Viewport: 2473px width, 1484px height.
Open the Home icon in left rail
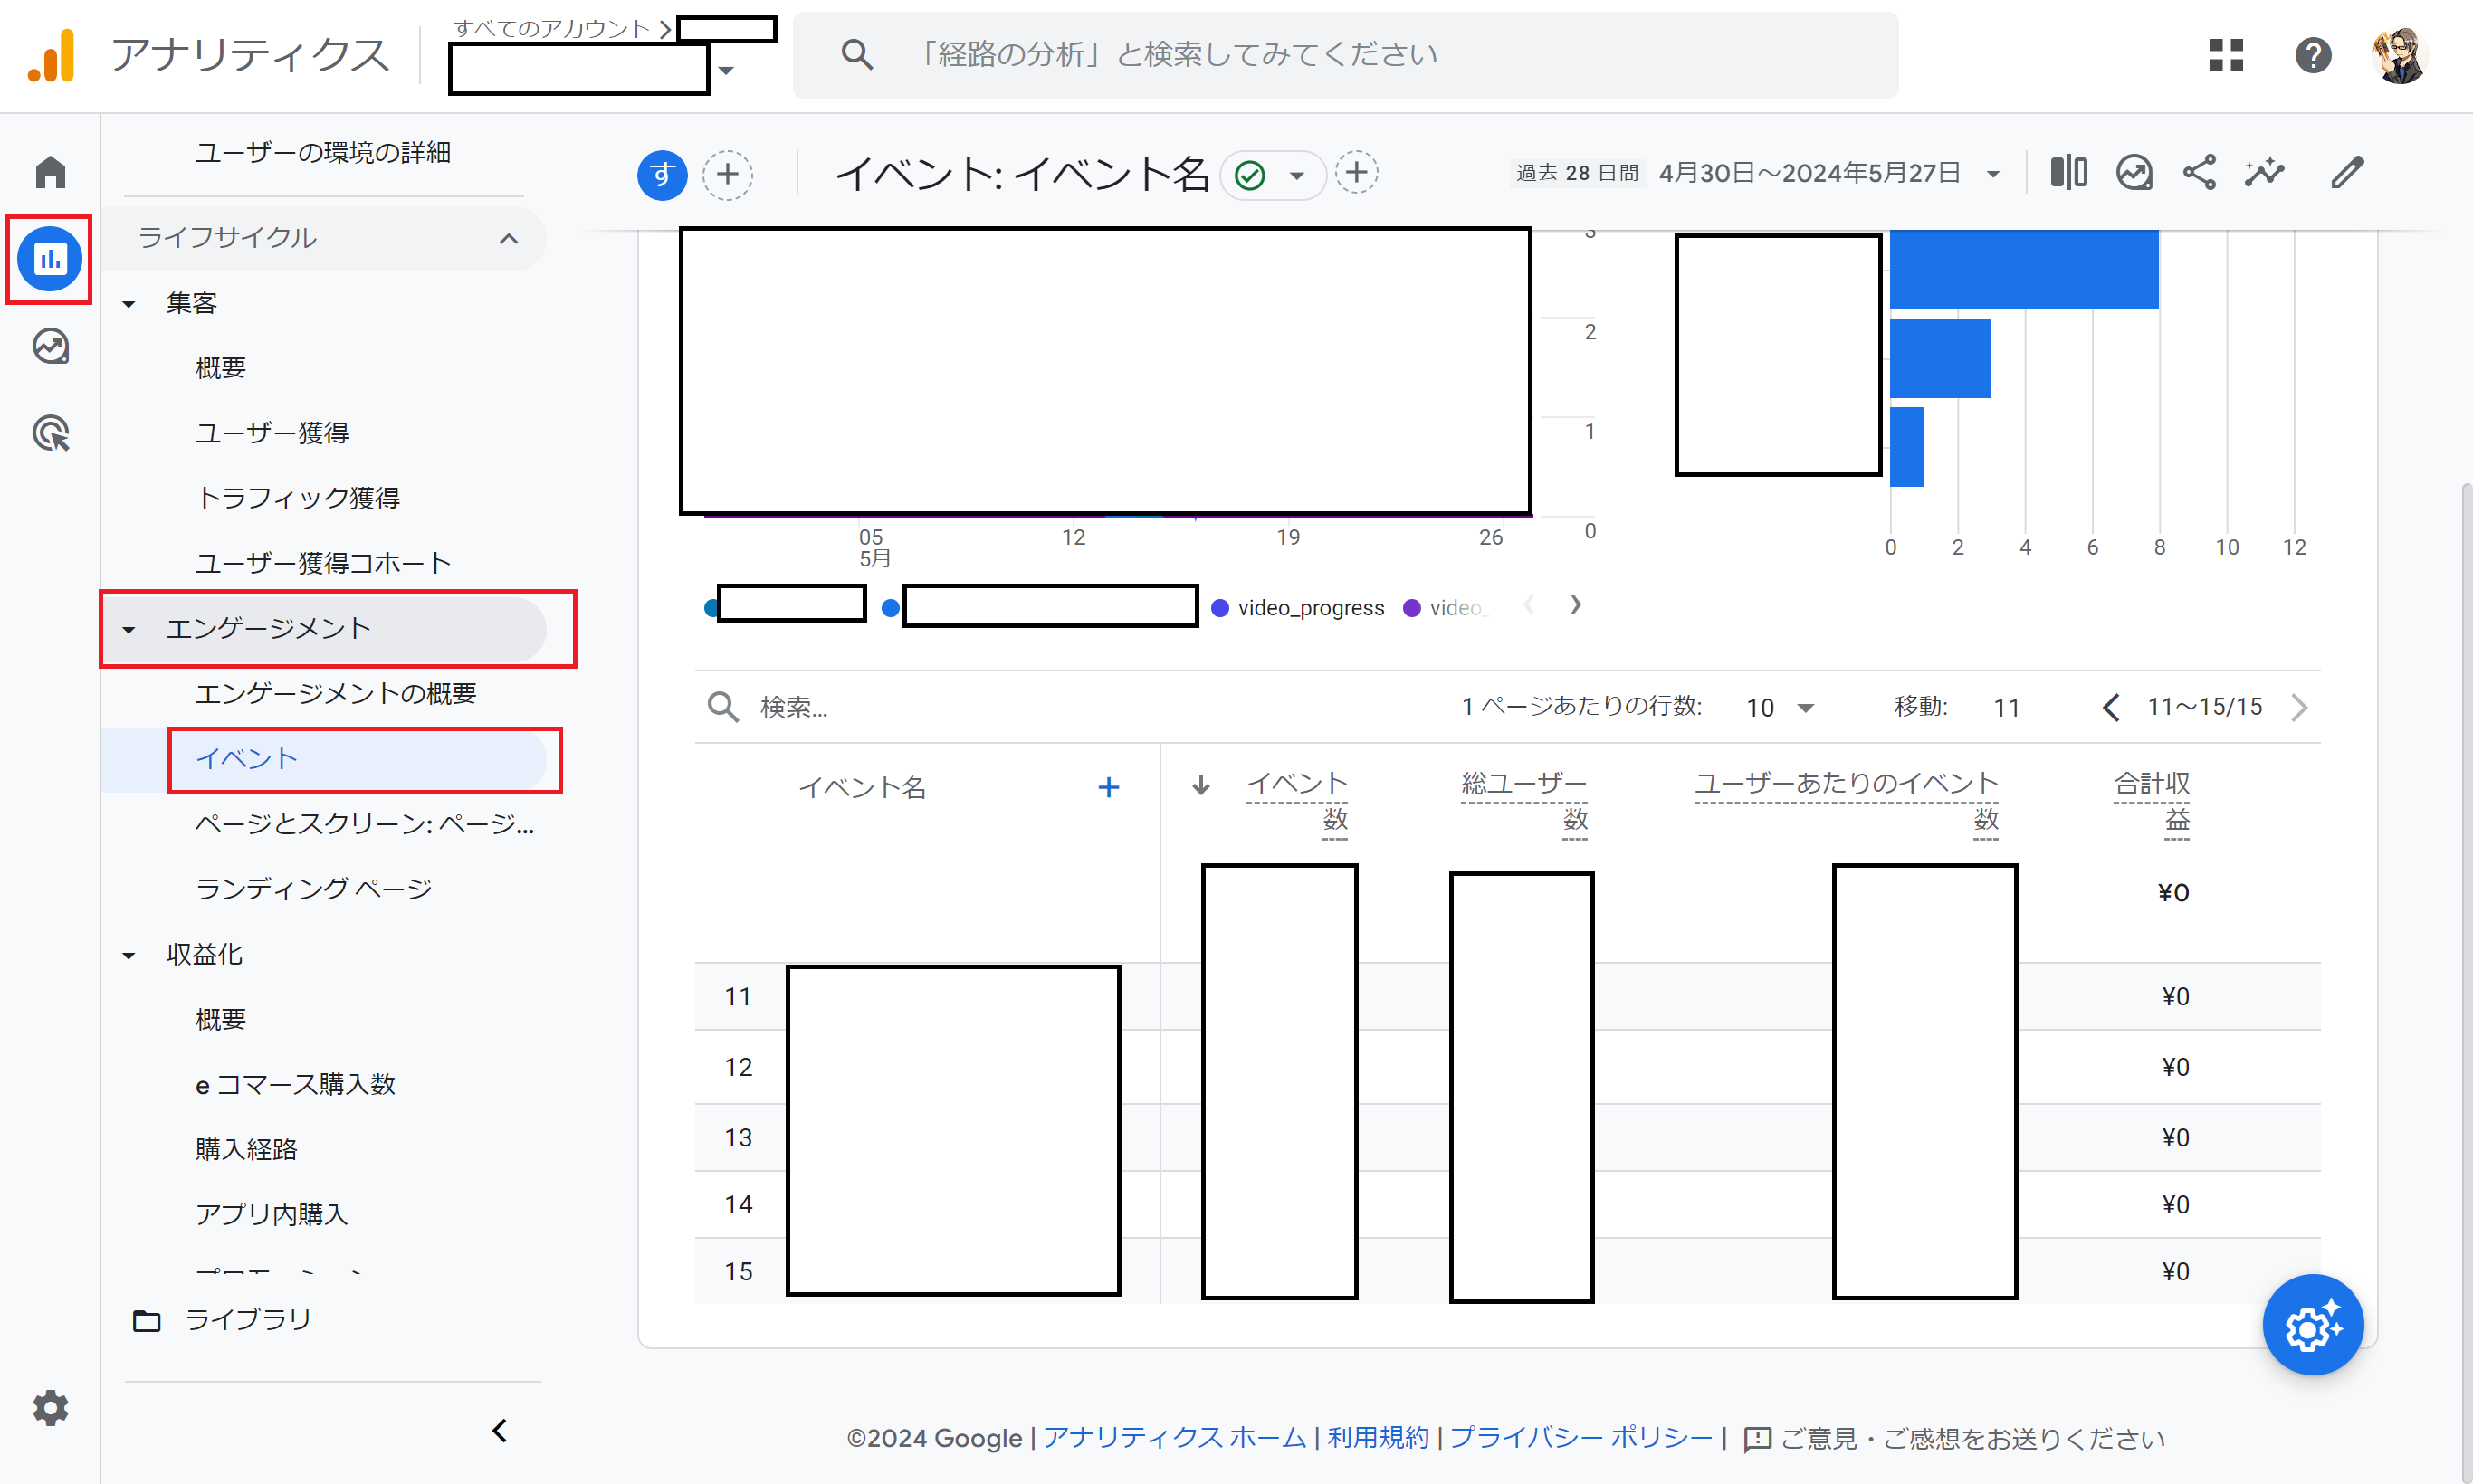[x=50, y=172]
